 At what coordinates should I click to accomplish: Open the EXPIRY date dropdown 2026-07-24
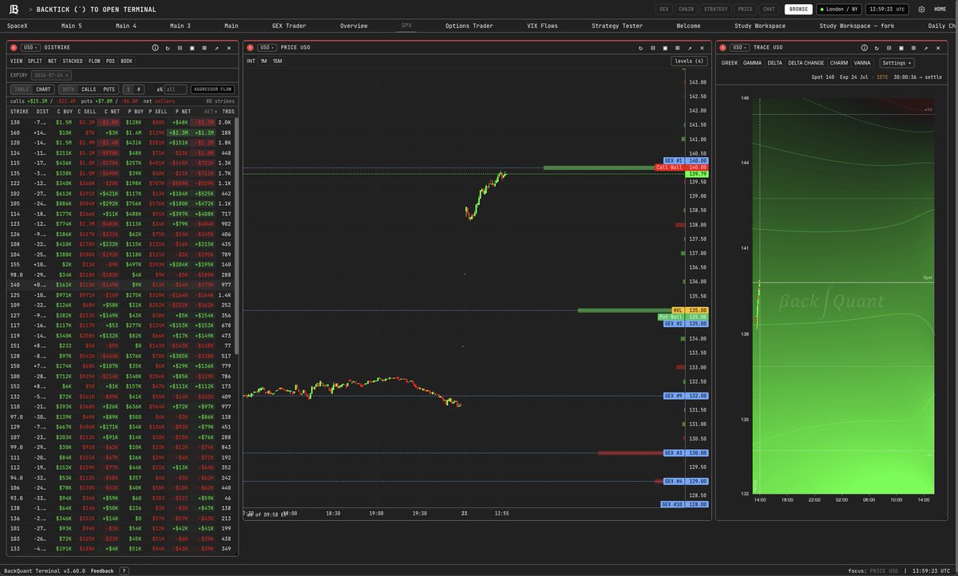(51, 75)
